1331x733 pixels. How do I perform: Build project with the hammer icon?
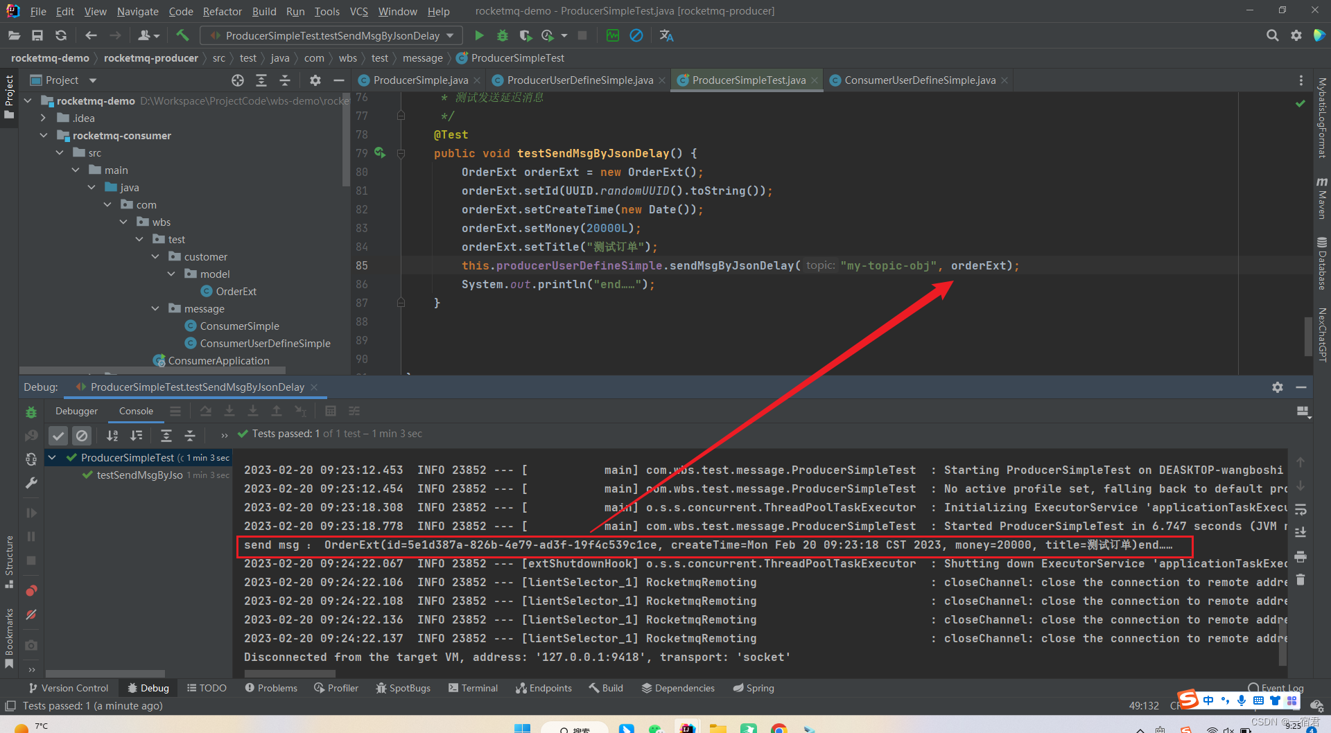pyautogui.click(x=182, y=35)
